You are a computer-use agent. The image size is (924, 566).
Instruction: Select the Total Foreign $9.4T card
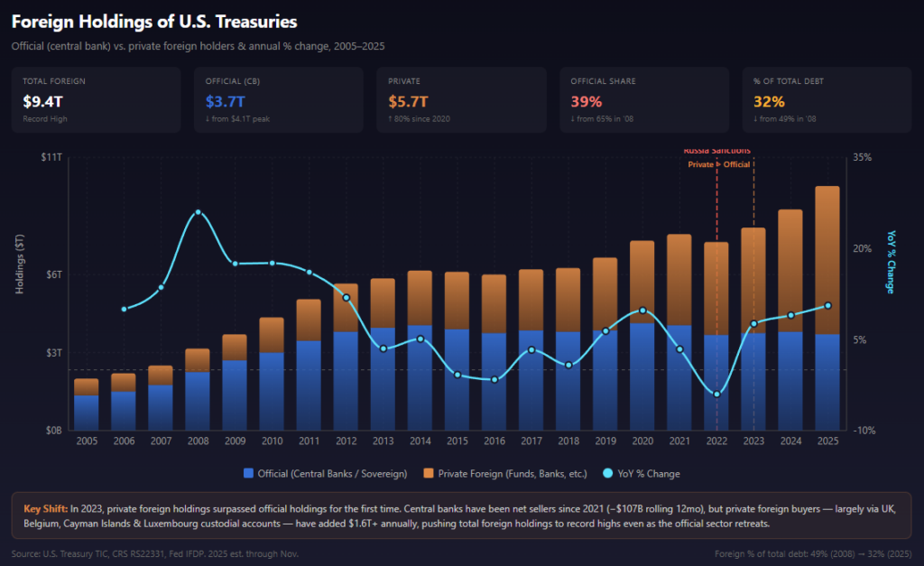pyautogui.click(x=96, y=99)
